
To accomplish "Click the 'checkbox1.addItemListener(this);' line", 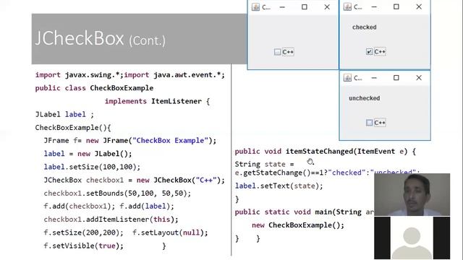I will click(x=111, y=220).
